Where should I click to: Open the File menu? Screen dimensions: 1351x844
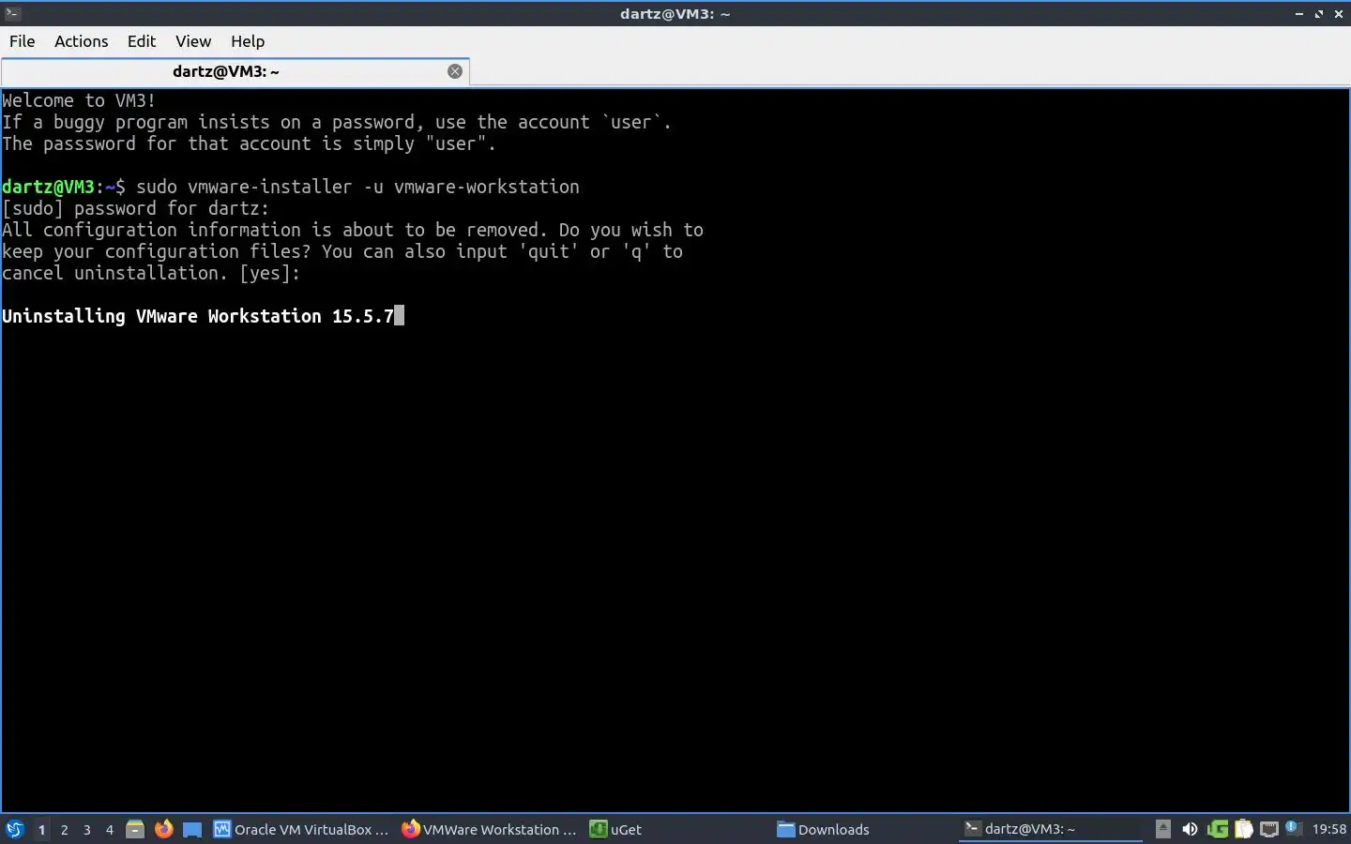[x=22, y=41]
